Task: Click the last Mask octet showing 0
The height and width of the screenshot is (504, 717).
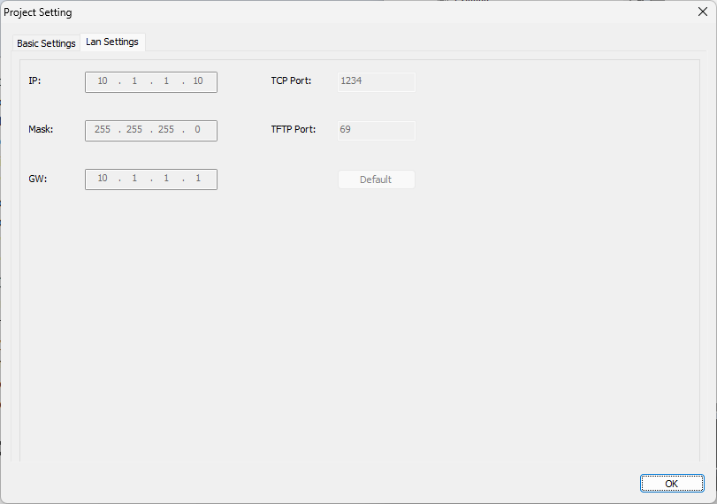Action: pyautogui.click(x=198, y=130)
